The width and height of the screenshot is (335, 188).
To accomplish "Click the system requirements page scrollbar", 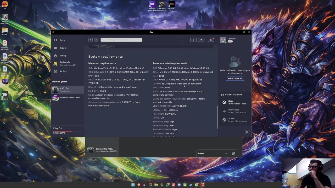I will 217,117.
